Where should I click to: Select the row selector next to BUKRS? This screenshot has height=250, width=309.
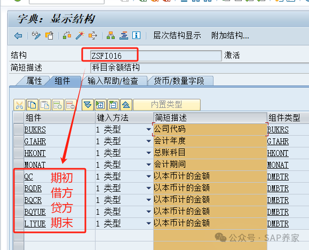pyautogui.click(x=19, y=130)
